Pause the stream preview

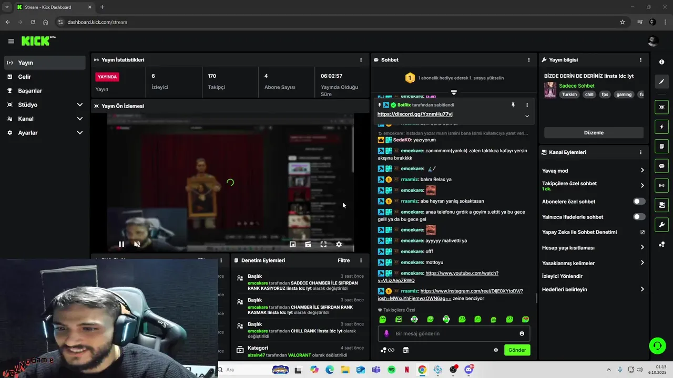click(x=121, y=244)
